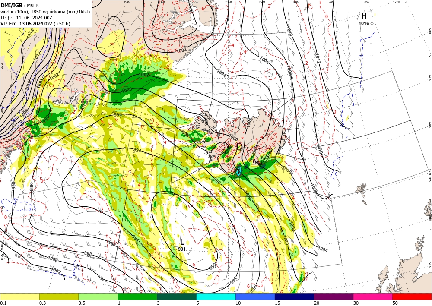Click the "VT: Fim. 13.06.2024 02Z (+50 h)" line
Viewport: 432px width, 306px height.
pyautogui.click(x=35, y=24)
